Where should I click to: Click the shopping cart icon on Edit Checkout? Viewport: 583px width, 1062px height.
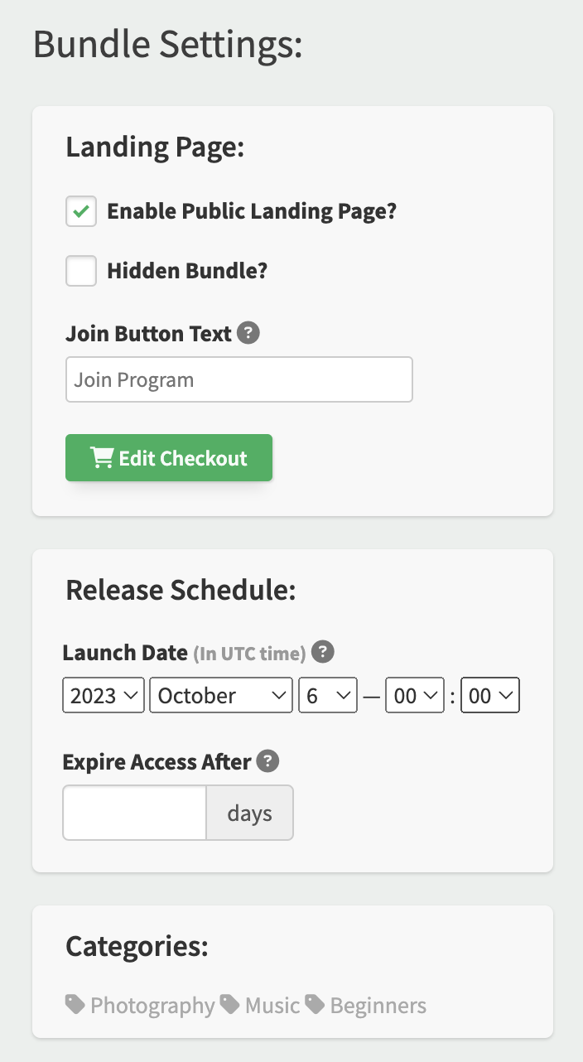pyautogui.click(x=102, y=458)
